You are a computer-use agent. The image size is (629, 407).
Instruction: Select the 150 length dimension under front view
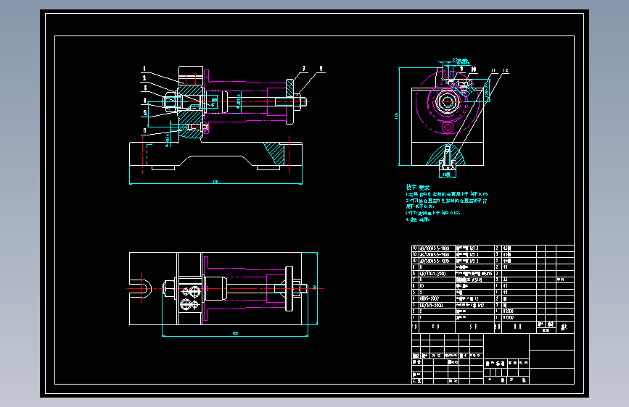215,182
